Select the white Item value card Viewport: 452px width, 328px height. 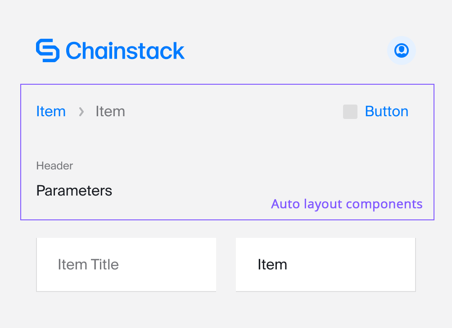[x=326, y=264]
